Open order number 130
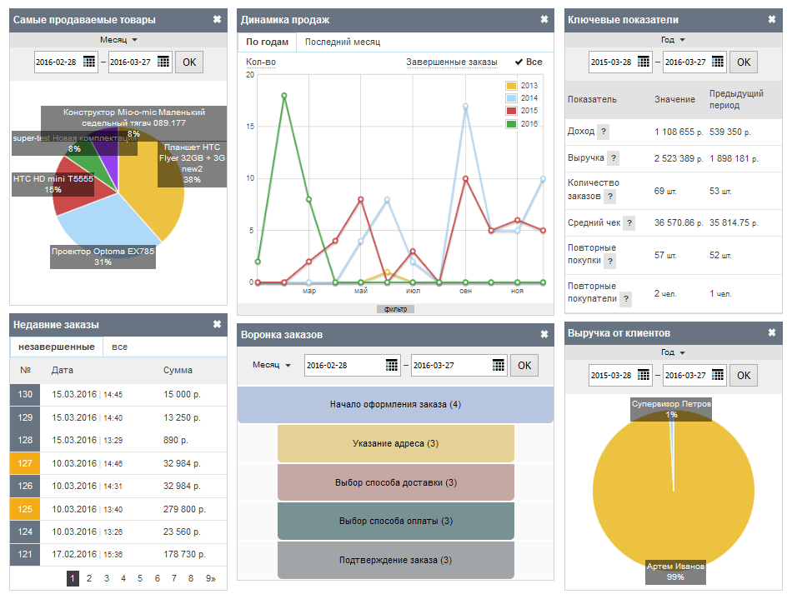 [x=25, y=394]
